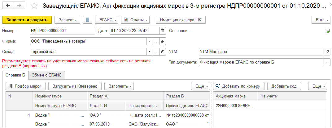Expand the Склад dropdown list
The width and height of the screenshot is (332, 128).
149,52
